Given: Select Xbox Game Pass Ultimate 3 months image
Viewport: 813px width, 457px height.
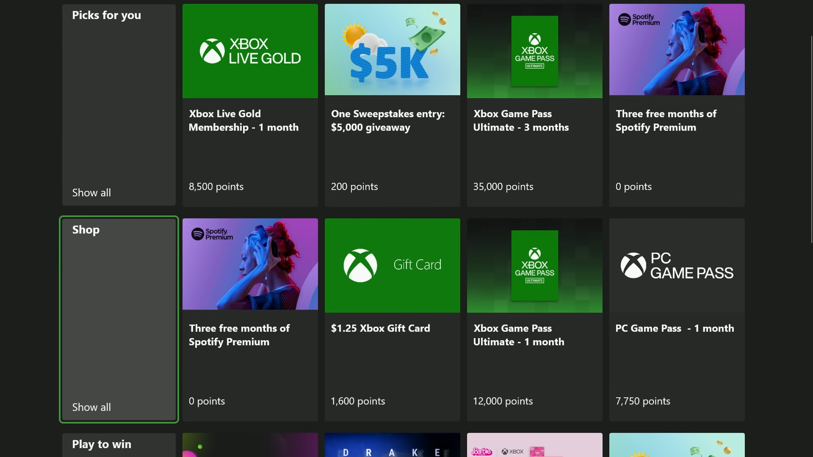Looking at the screenshot, I should [x=534, y=51].
